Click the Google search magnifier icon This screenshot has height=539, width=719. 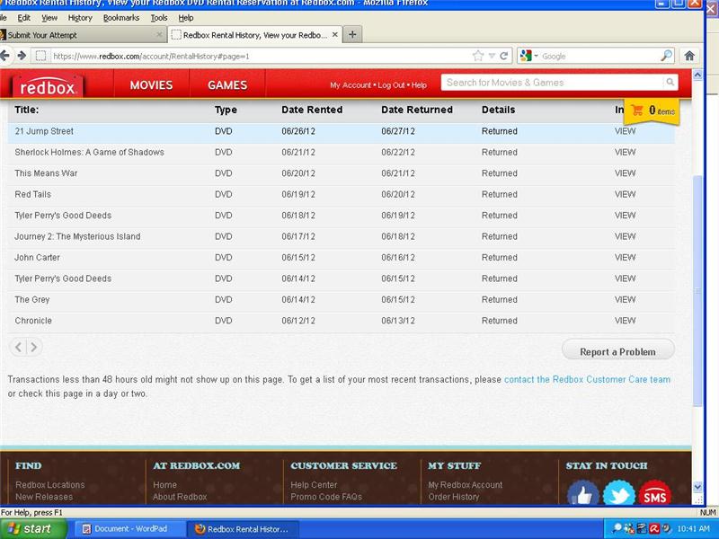pyautogui.click(x=666, y=56)
